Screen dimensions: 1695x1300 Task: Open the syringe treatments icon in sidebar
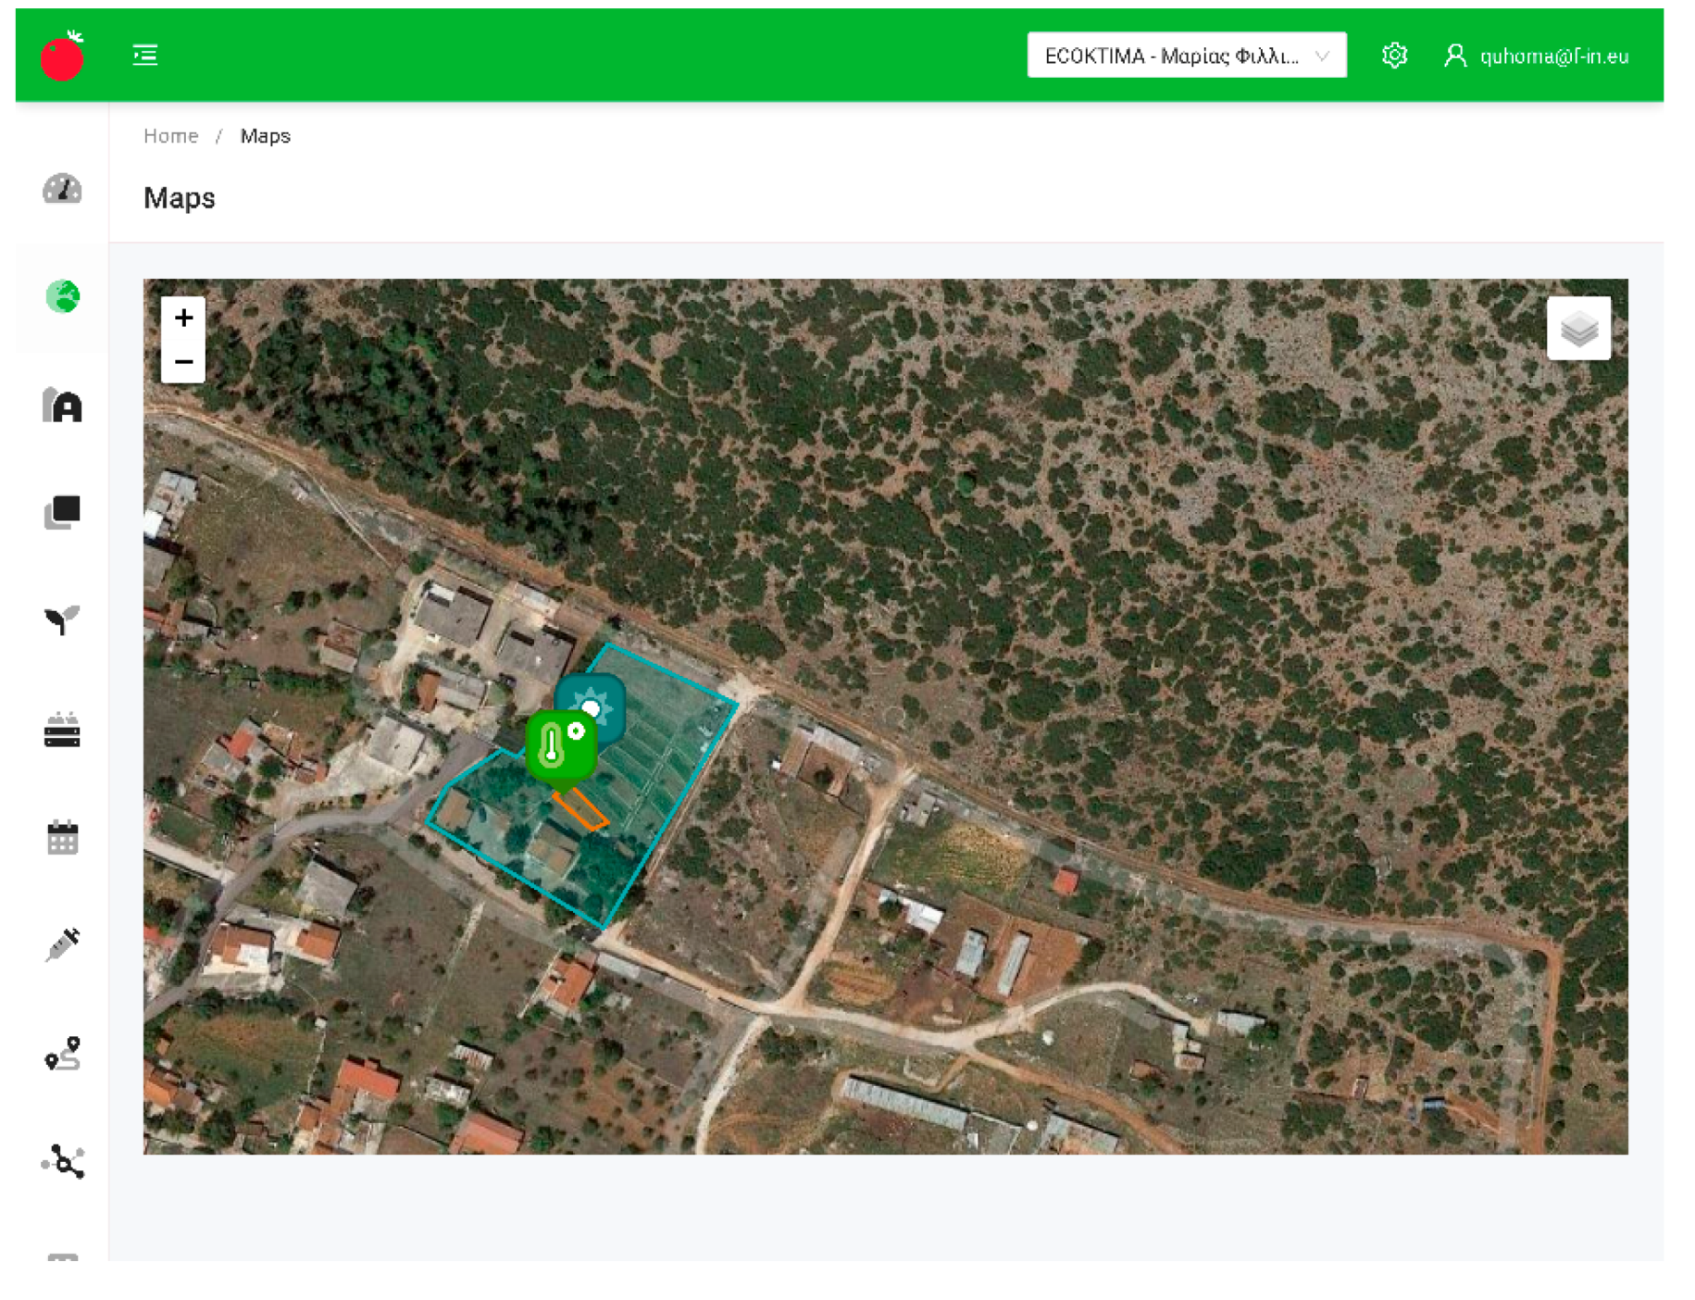tap(62, 945)
